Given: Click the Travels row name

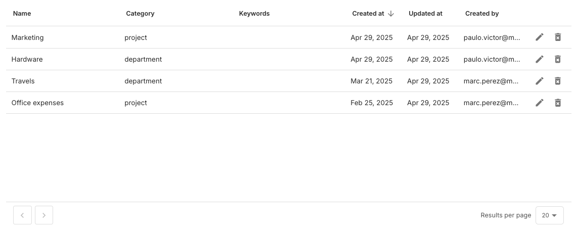Looking at the screenshot, I should (x=23, y=81).
